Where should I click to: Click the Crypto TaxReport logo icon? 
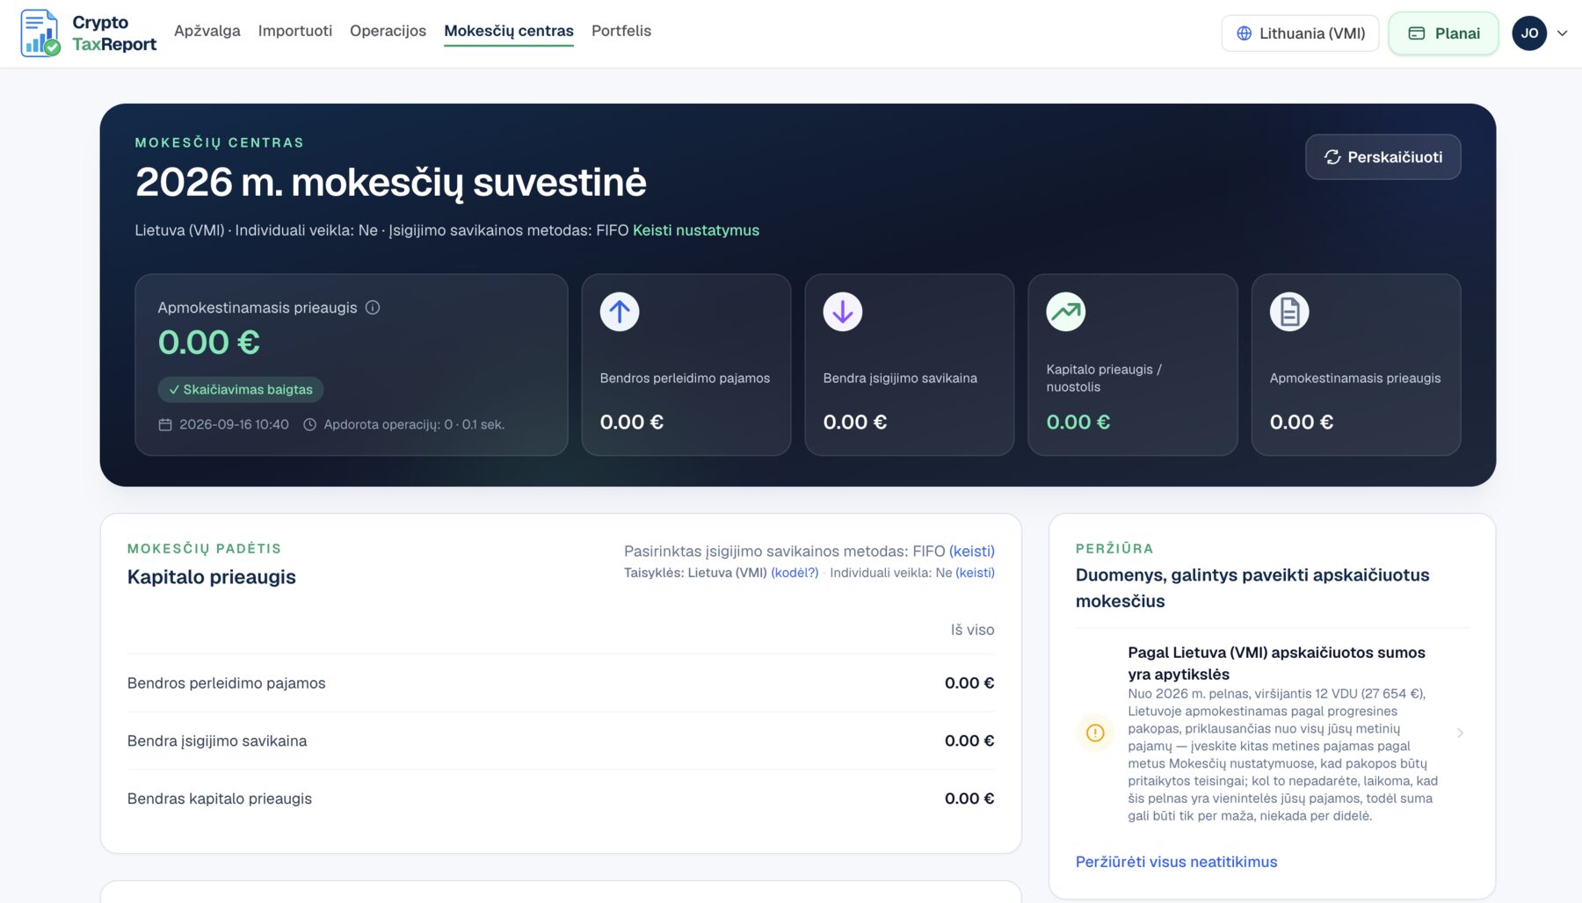40,33
